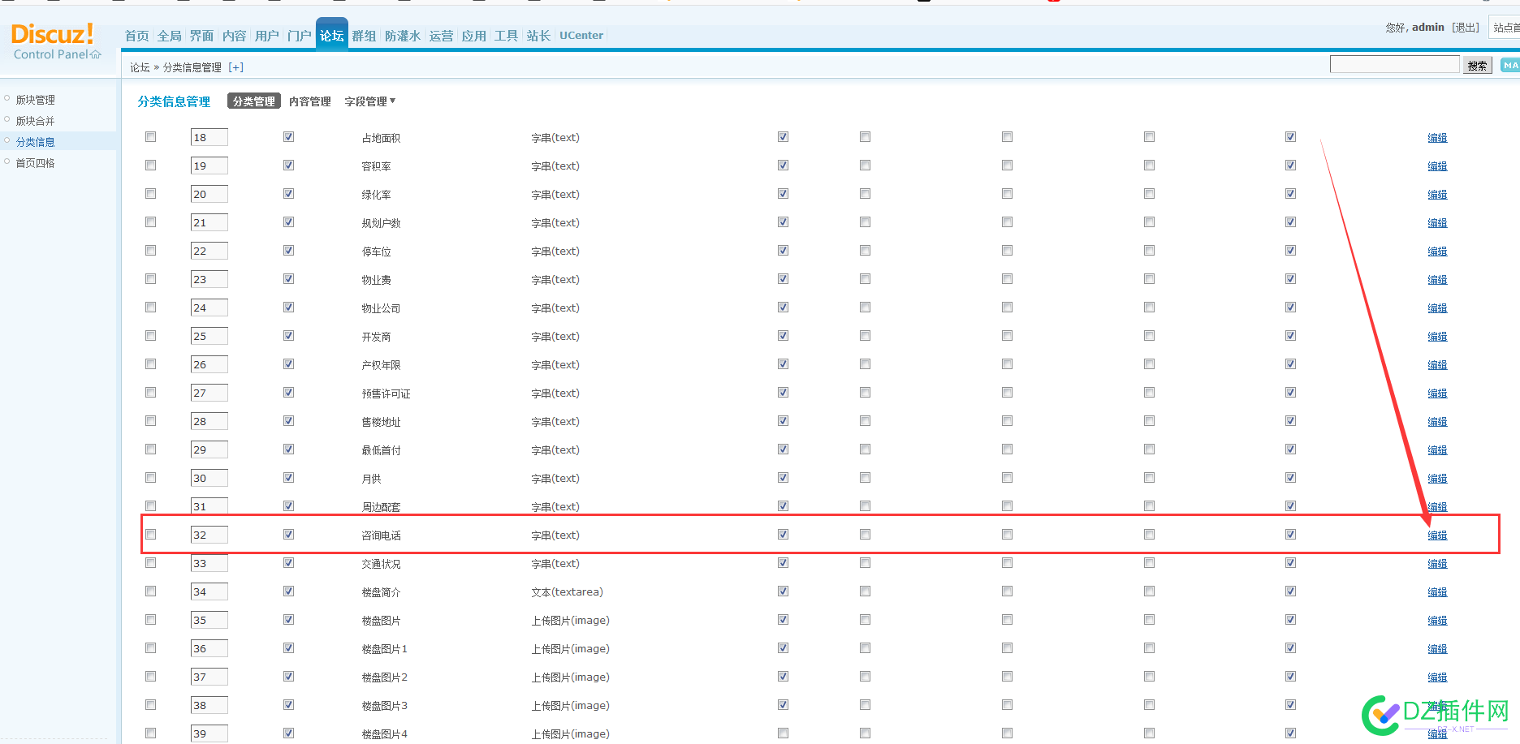Check the first checkbox of the 物业费 row
The height and width of the screenshot is (744, 1520).
(x=150, y=278)
